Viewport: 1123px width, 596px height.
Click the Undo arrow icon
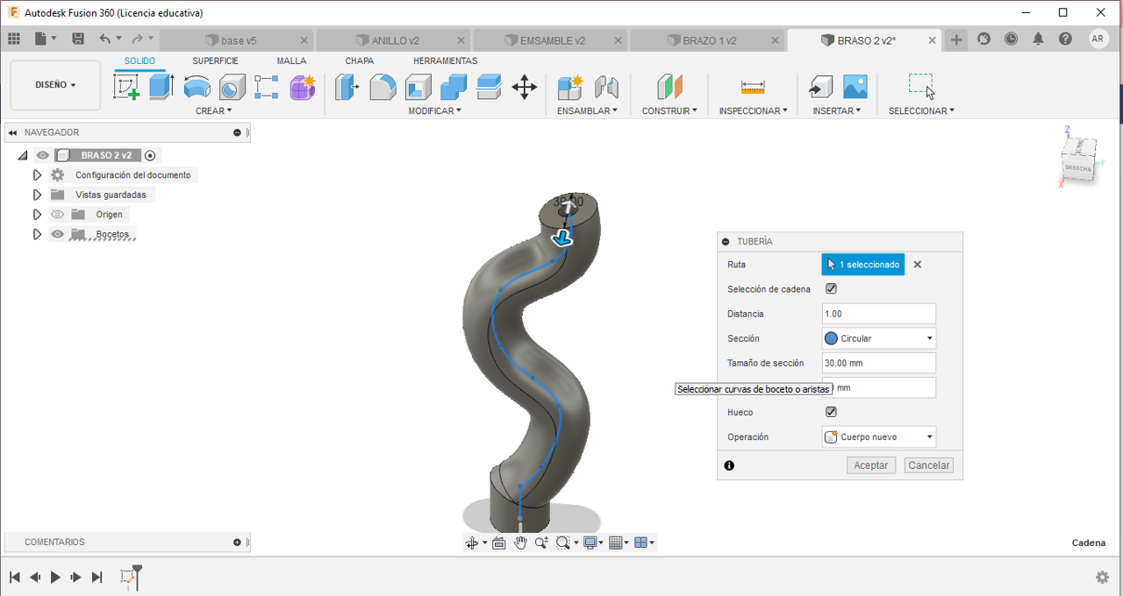[x=105, y=39]
